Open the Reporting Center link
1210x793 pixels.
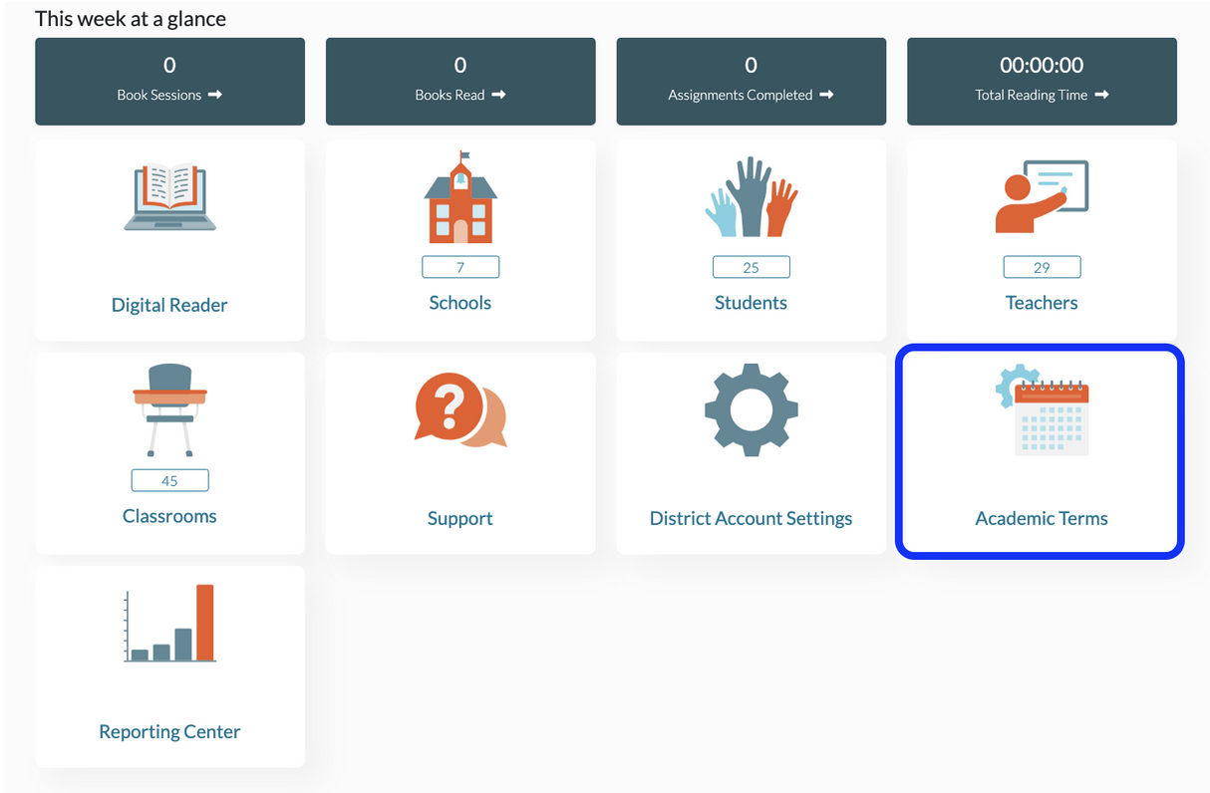point(169,731)
